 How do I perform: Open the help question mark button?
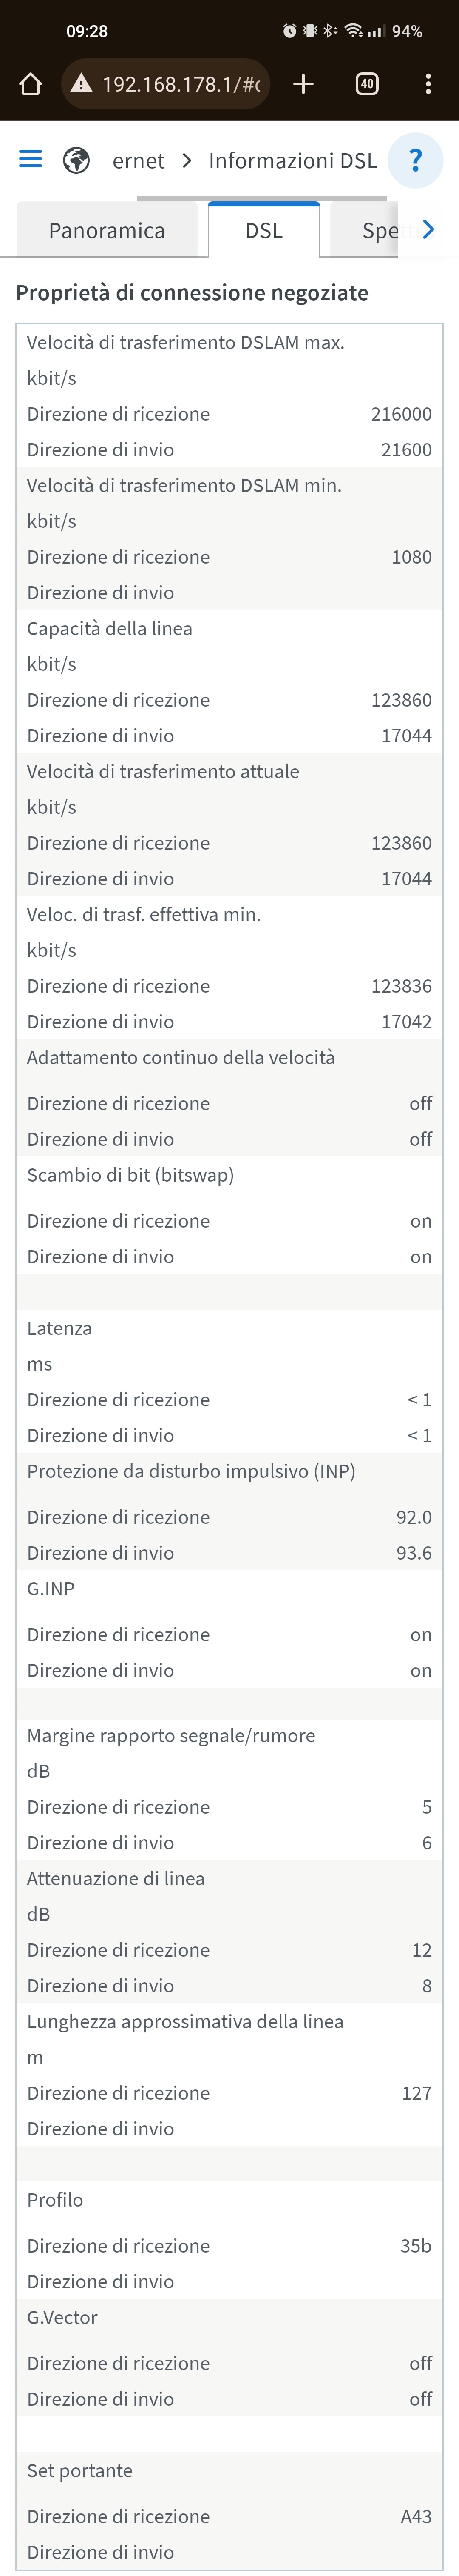(415, 160)
